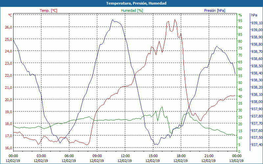Click pressure axis value "937,50"
This screenshot has width=263, height=164.
tap(257, 137)
